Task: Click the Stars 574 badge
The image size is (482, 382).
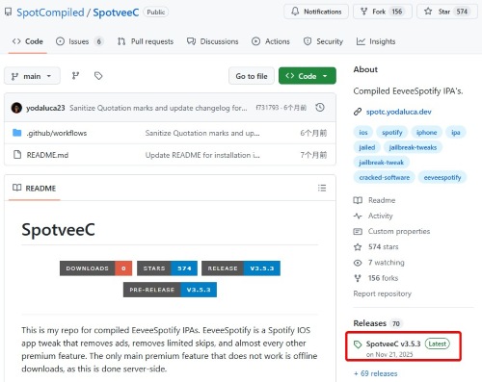Action: click(x=167, y=268)
